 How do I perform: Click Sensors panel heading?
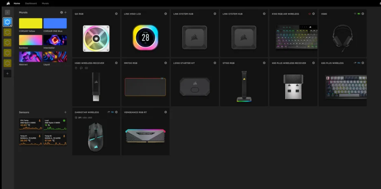click(24, 112)
